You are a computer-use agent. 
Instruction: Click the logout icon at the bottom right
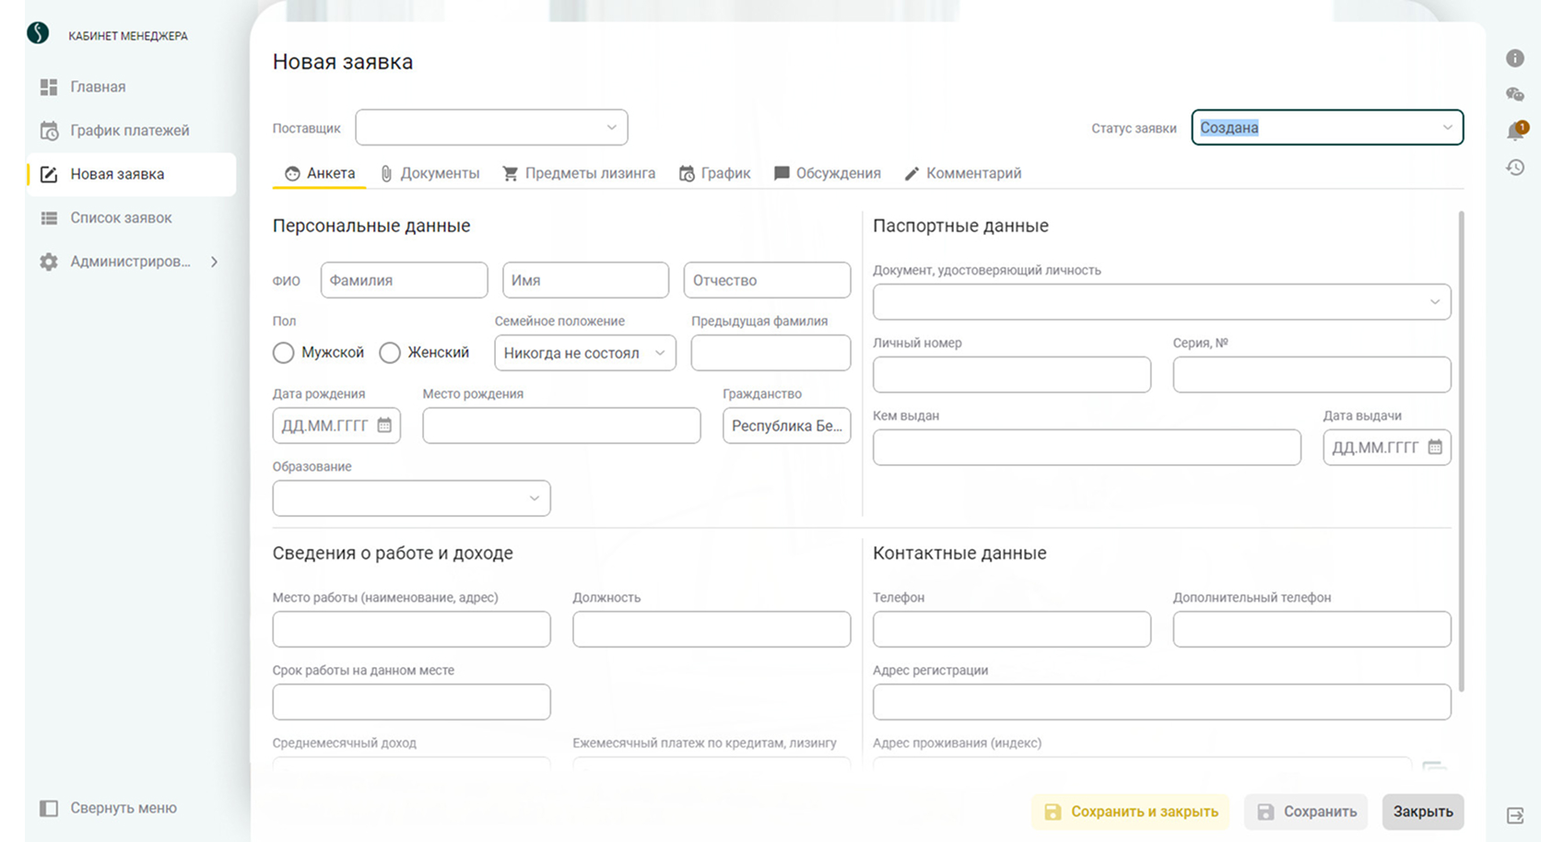[x=1515, y=815]
